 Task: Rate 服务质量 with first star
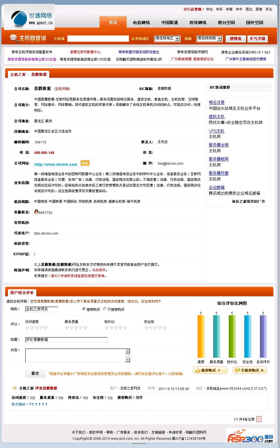(x=67, y=328)
